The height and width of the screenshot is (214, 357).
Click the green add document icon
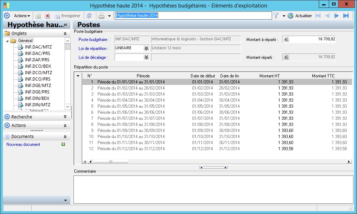[x=63, y=144]
